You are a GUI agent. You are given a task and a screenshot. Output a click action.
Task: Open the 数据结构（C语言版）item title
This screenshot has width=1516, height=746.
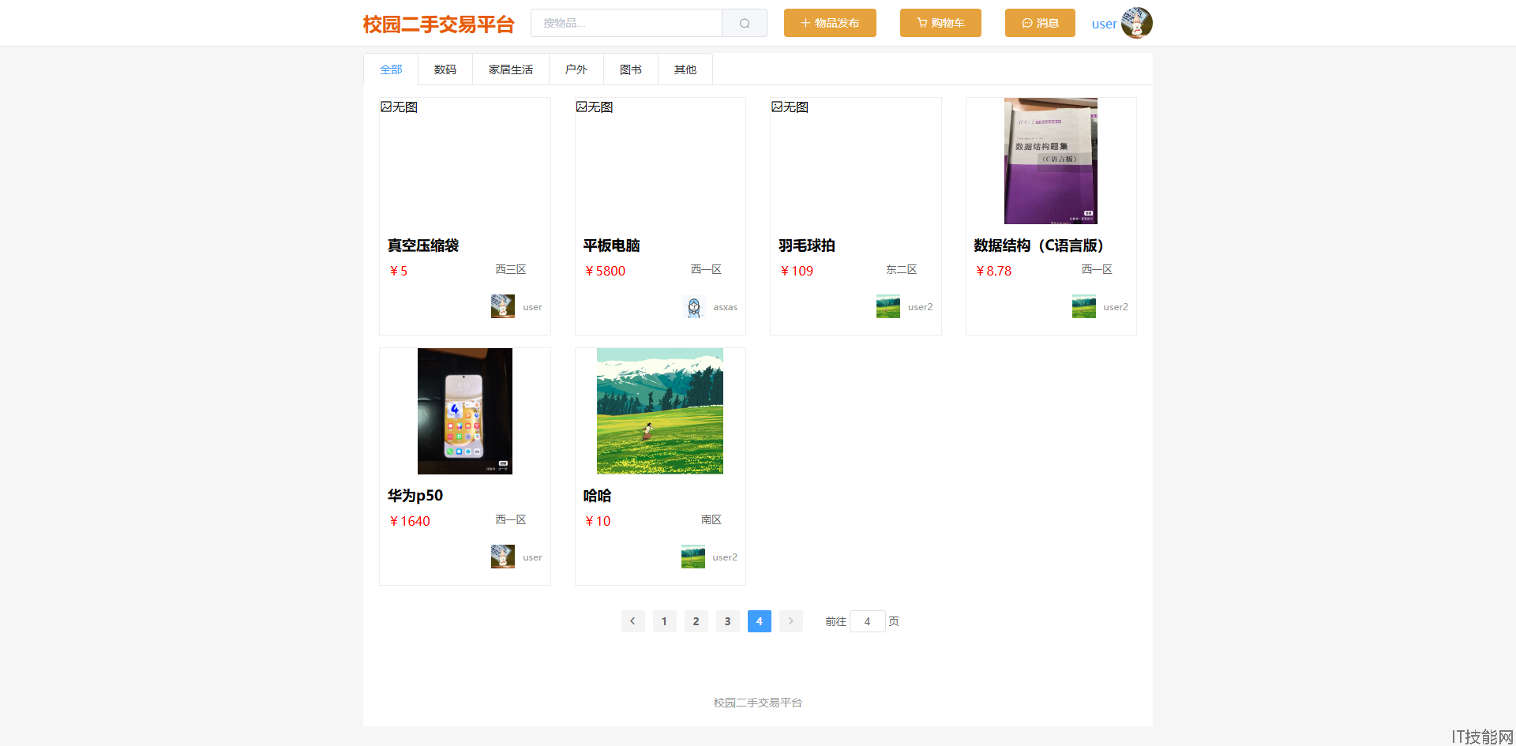tap(1039, 246)
